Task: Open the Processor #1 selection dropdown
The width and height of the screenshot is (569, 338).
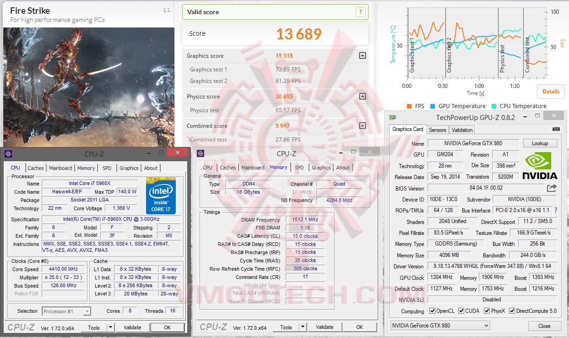Action: [x=66, y=311]
